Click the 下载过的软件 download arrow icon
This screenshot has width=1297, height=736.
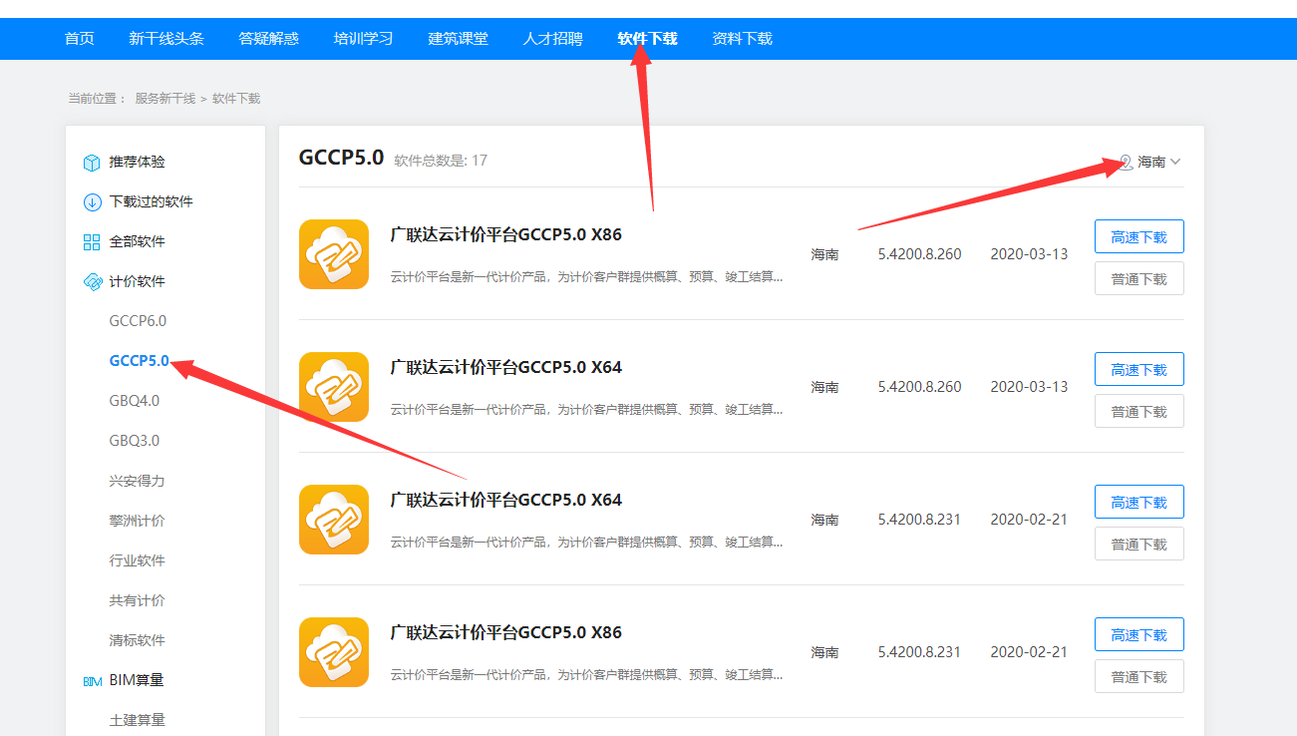pos(92,201)
